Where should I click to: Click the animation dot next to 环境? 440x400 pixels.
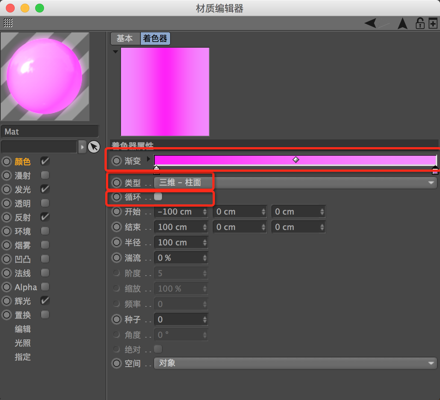tap(7, 231)
